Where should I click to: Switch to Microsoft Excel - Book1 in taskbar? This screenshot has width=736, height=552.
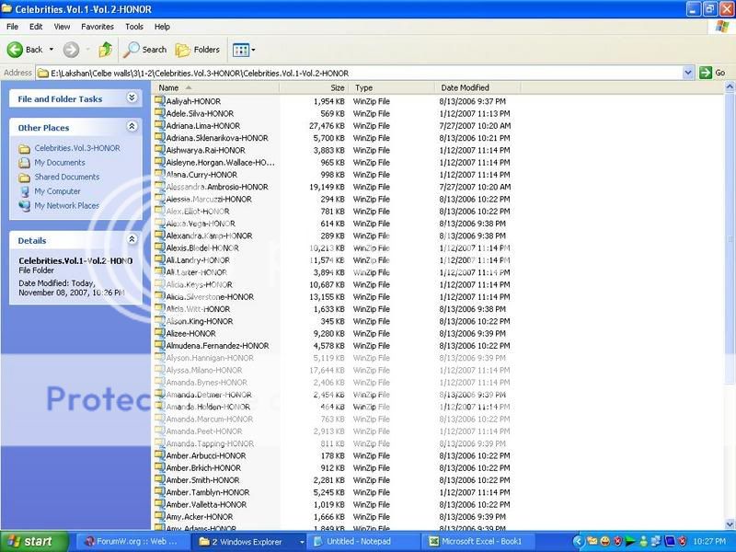pos(477,542)
